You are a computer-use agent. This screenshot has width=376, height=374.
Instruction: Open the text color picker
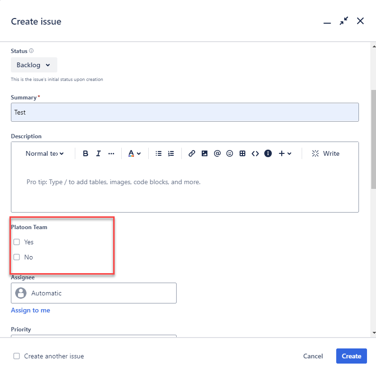(x=134, y=153)
